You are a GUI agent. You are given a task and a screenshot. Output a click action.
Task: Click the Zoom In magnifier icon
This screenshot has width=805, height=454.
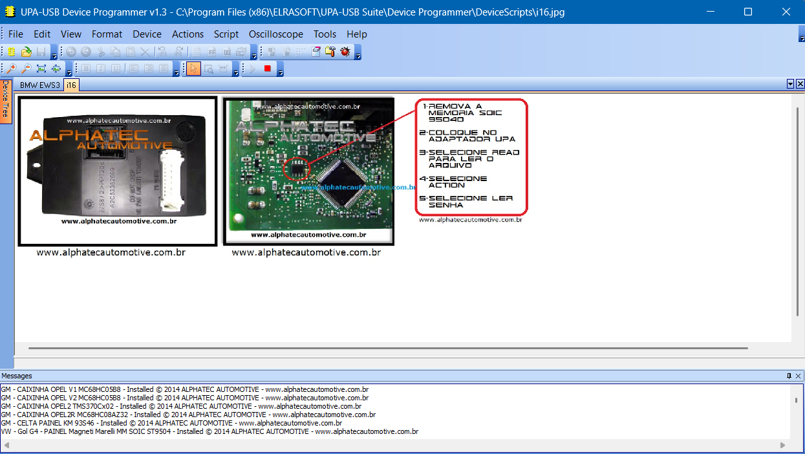click(12, 69)
